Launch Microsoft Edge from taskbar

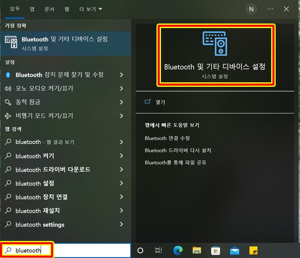178,250
